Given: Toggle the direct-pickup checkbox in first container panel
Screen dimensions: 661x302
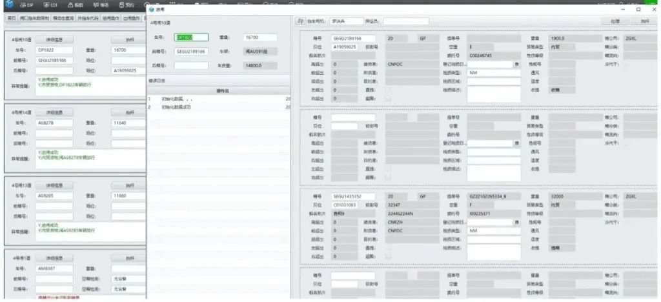Looking at the screenshot, I should click(389, 89).
